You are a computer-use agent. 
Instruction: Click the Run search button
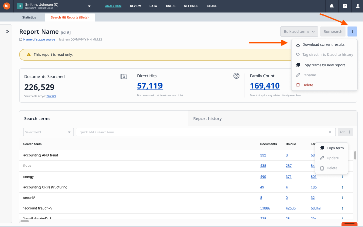coord(333,32)
